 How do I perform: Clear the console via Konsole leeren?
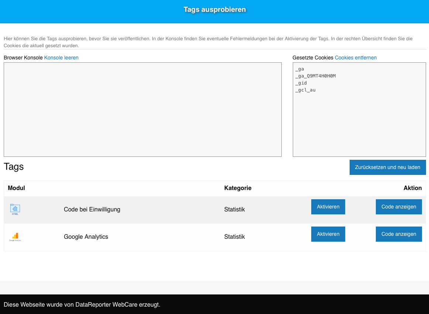pyautogui.click(x=61, y=58)
